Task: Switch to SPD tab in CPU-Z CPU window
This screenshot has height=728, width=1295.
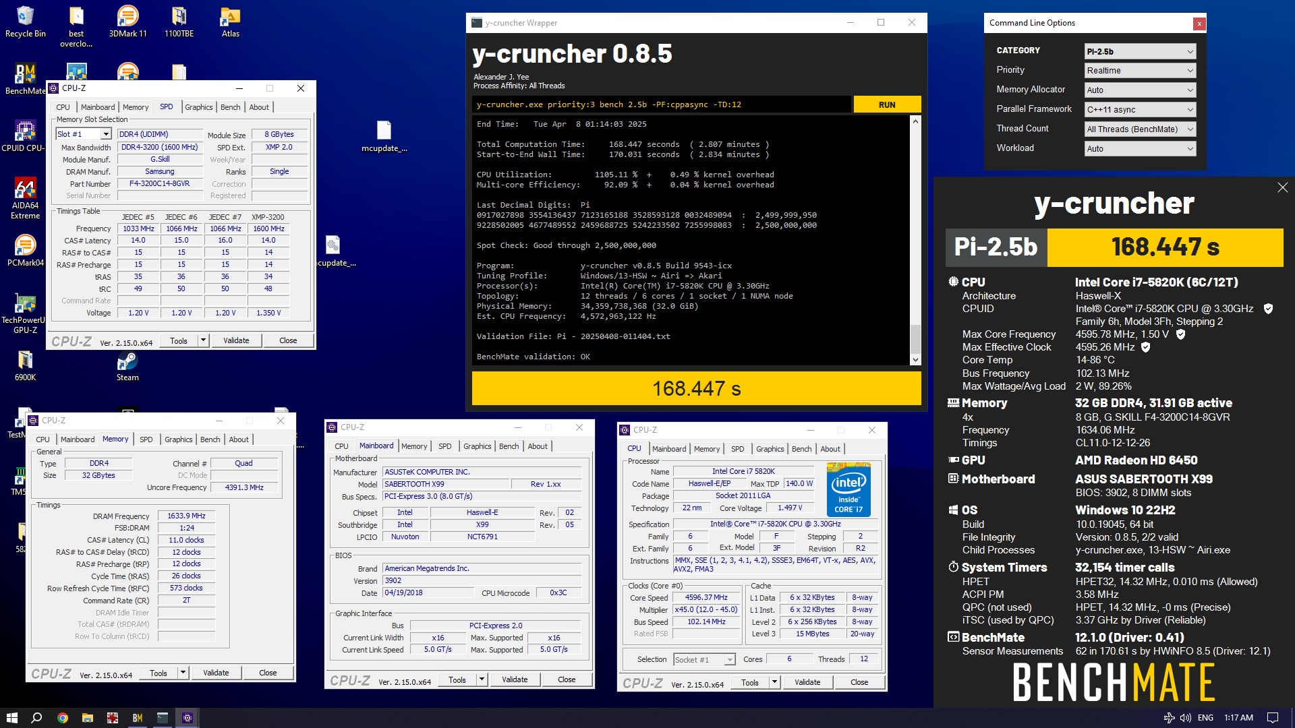Action: (738, 449)
